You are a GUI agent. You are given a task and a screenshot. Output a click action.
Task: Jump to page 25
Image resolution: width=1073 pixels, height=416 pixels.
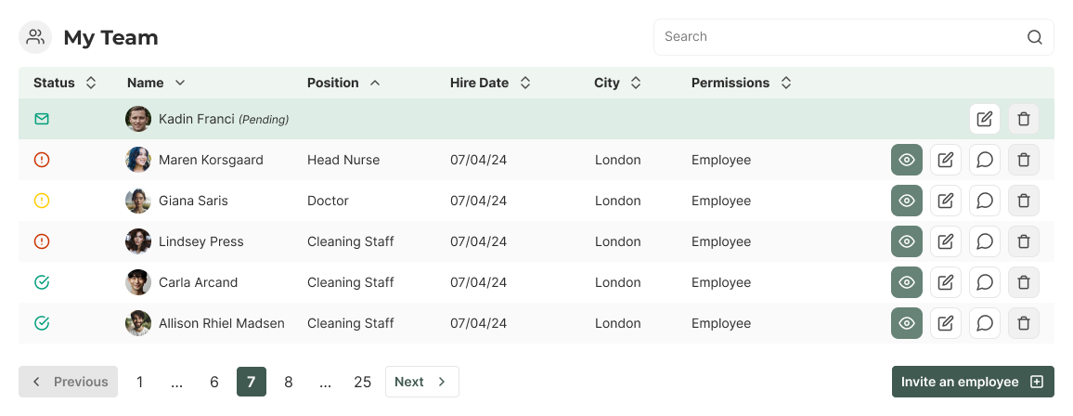pos(363,382)
